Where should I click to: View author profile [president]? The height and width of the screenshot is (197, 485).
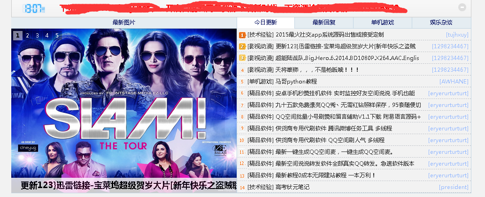coord(454,187)
